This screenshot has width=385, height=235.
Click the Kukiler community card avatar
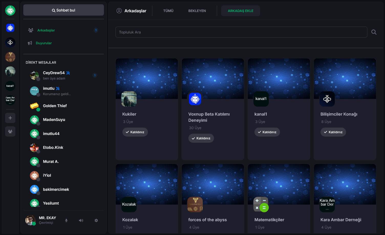(x=129, y=99)
